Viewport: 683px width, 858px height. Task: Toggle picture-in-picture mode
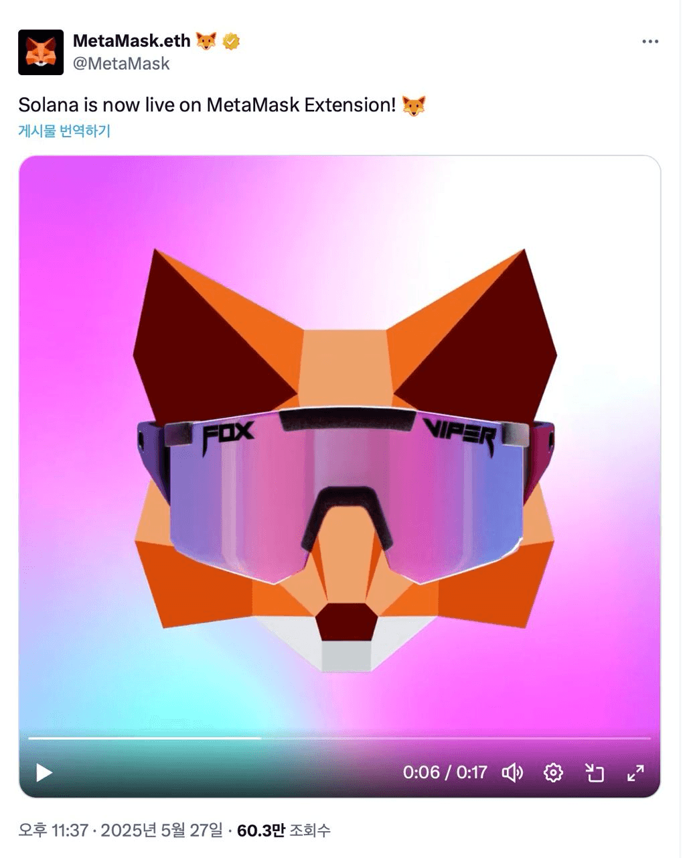[595, 773]
